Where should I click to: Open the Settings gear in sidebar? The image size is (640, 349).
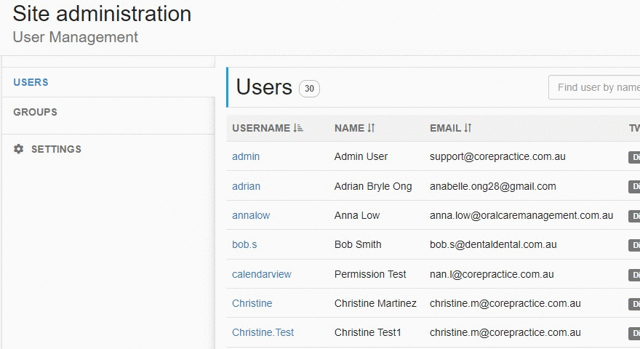click(x=18, y=149)
